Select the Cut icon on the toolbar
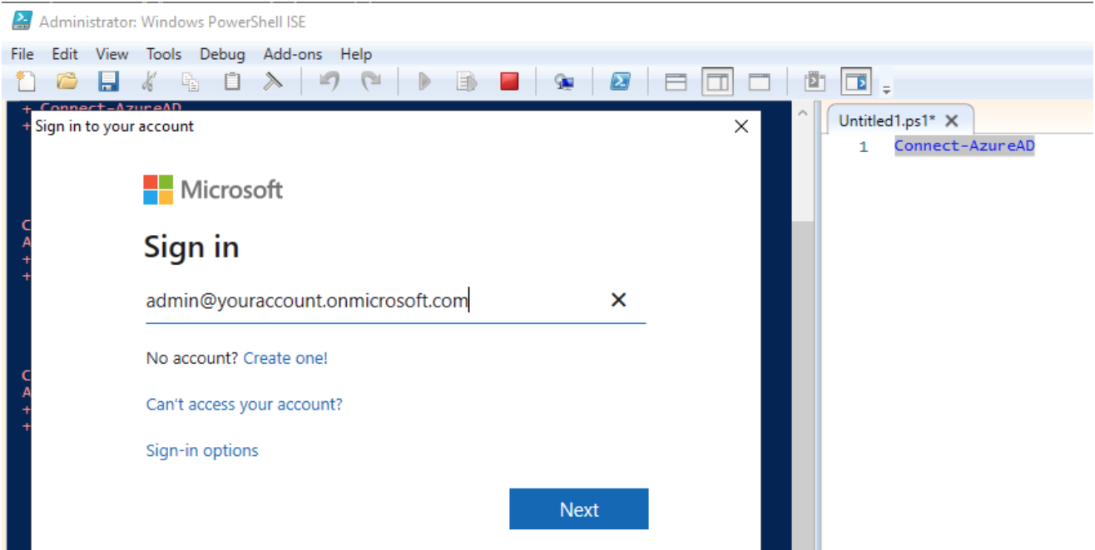The width and height of the screenshot is (1095, 550). coord(149,81)
